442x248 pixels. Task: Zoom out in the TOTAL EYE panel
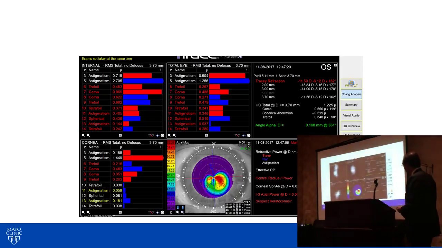click(x=169, y=135)
